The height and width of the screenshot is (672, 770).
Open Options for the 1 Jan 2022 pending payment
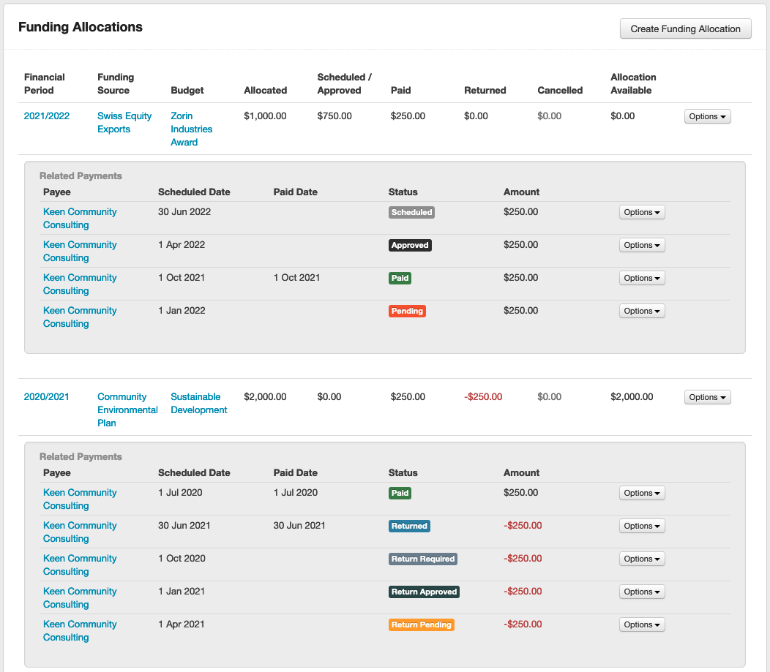[642, 311]
